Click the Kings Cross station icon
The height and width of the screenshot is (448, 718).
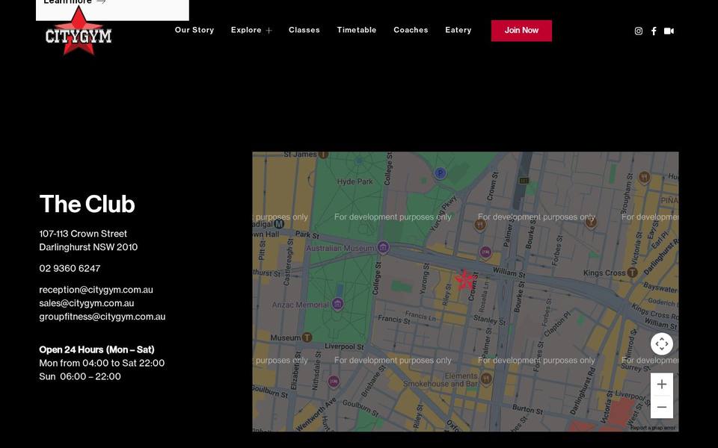click(x=633, y=273)
